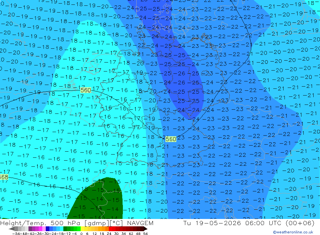
Task: Pick the bright red swatch above 24
Action: point(110,229)
